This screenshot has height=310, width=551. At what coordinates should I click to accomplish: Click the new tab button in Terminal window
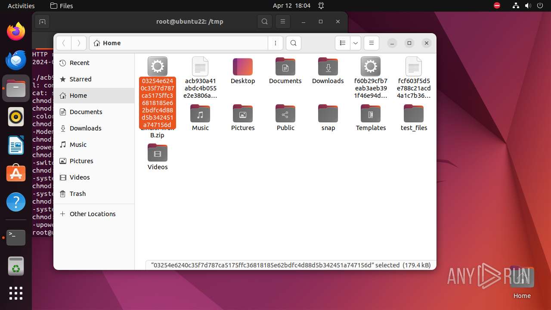[x=42, y=22]
